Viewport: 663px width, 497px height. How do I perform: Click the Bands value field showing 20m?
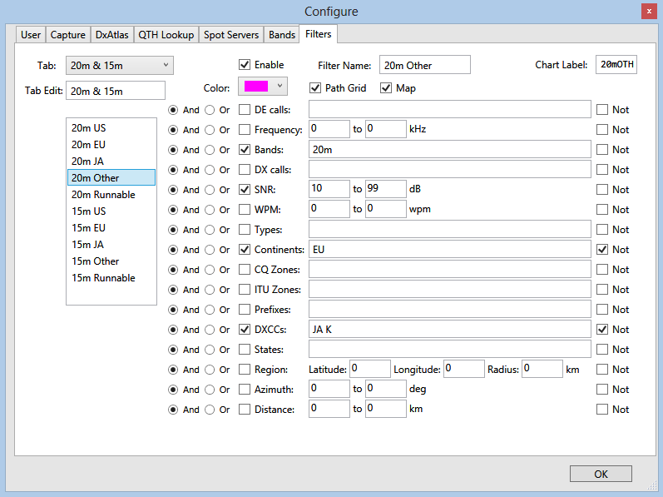coord(449,149)
